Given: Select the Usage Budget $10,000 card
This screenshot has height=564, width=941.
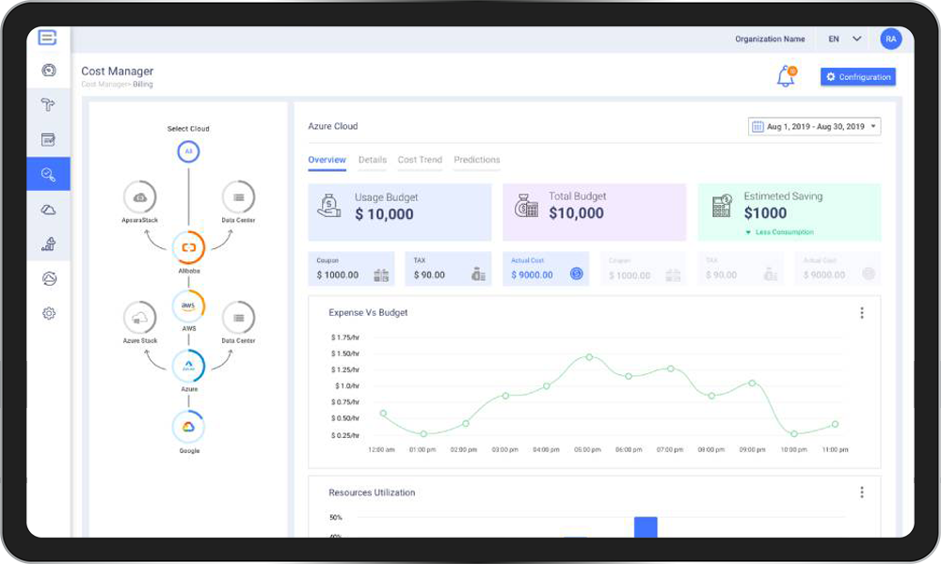Looking at the screenshot, I should pyautogui.click(x=400, y=212).
